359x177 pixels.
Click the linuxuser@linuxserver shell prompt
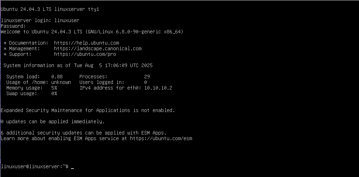(35, 166)
